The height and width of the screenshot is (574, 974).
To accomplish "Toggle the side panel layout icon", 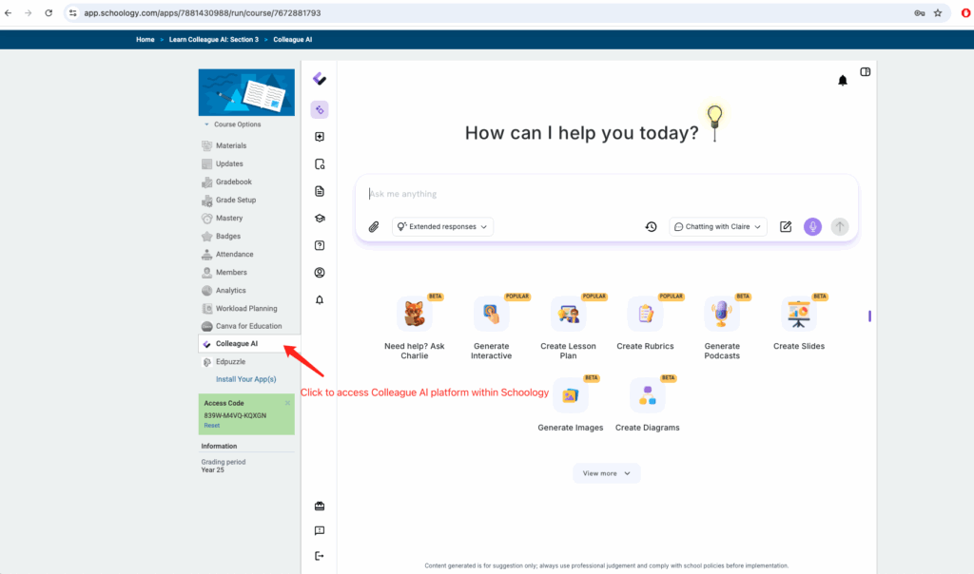I will pyautogui.click(x=866, y=72).
